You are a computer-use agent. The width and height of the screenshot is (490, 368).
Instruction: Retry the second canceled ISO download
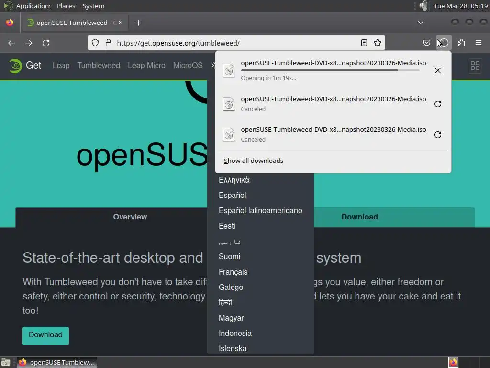tap(438, 135)
